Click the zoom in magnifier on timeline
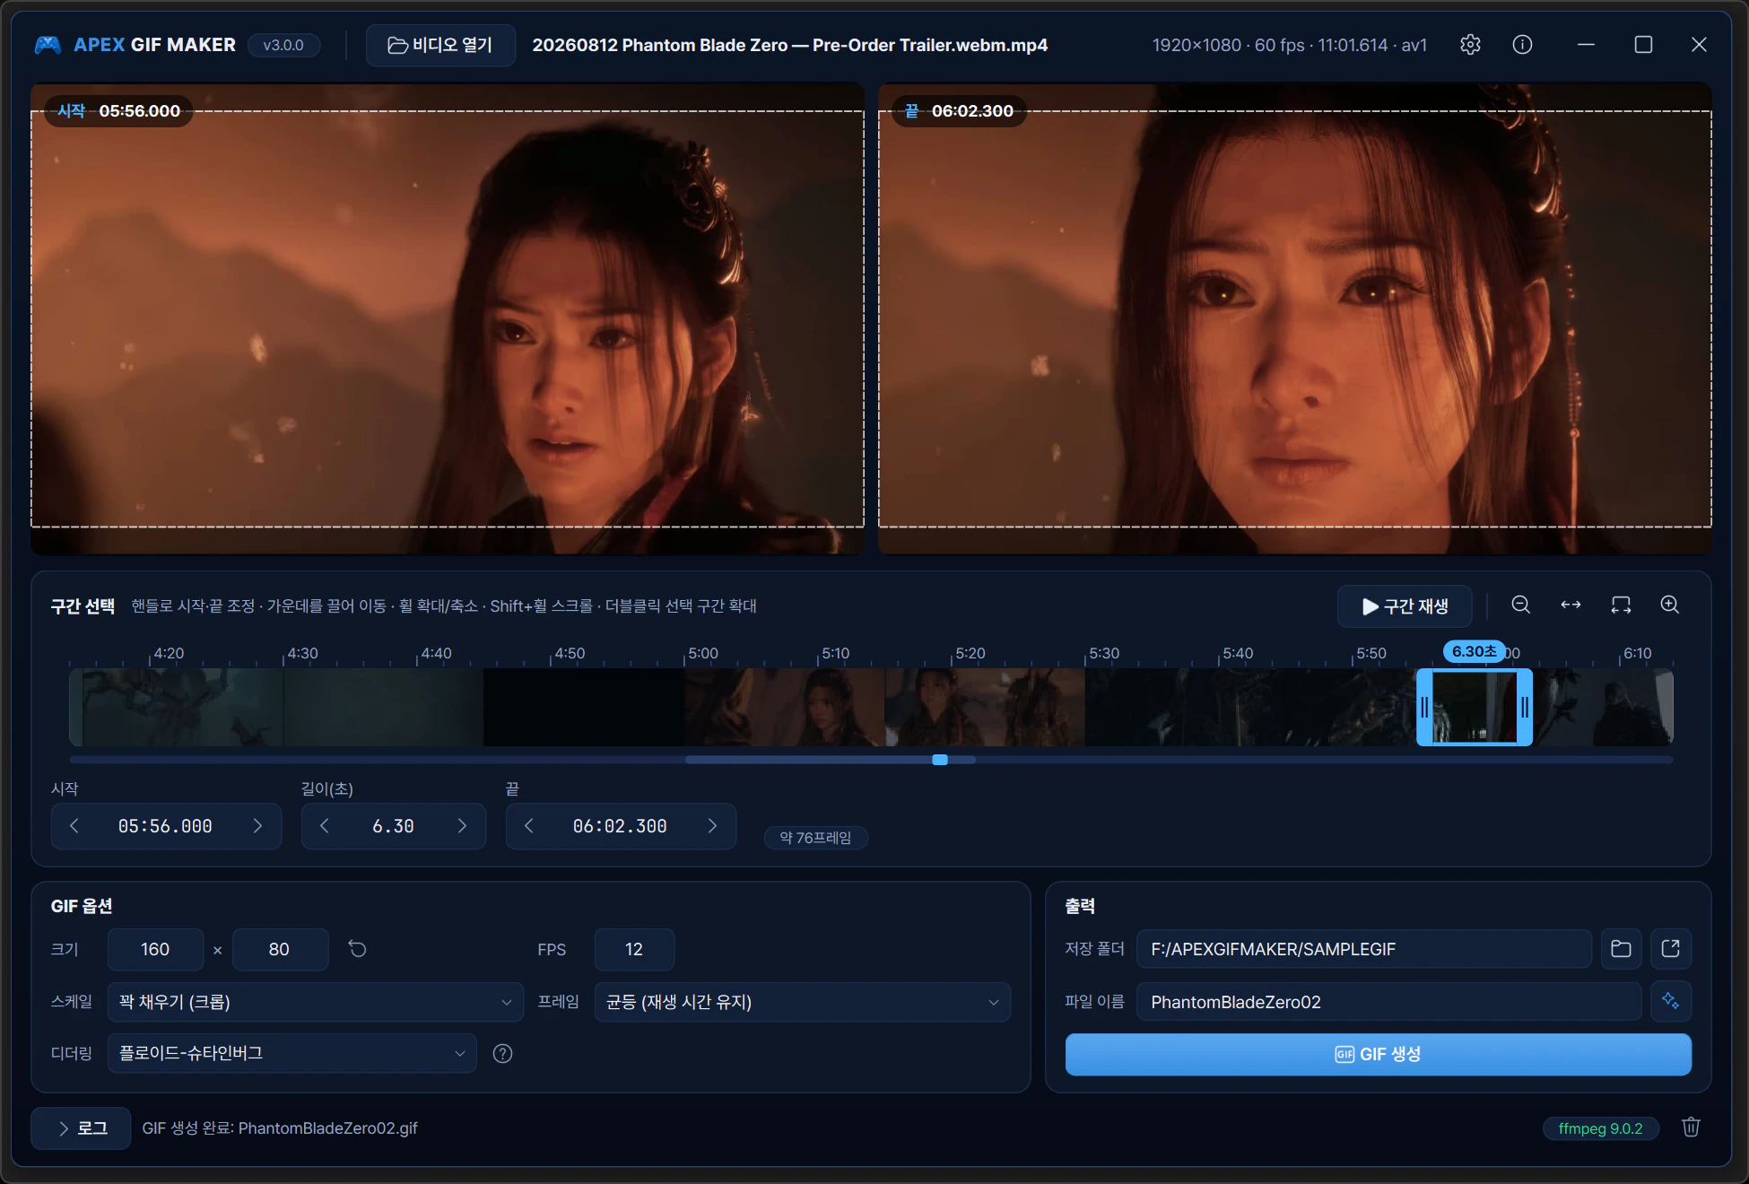This screenshot has width=1749, height=1184. pyautogui.click(x=1670, y=605)
